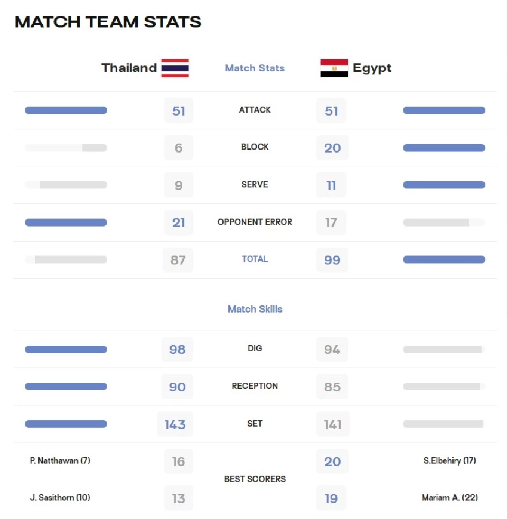Image resolution: width=507 pixels, height=519 pixels.
Task: Open J. Sasithorn (10) player link
Action: click(60, 497)
